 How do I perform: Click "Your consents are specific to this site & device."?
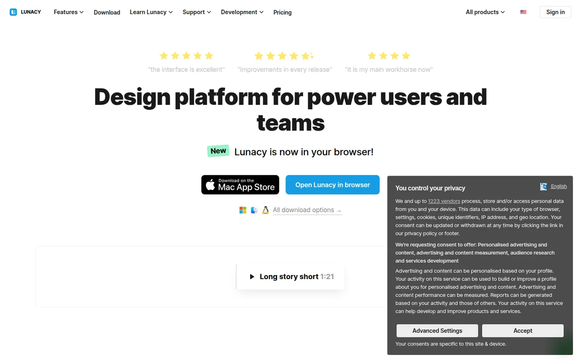[451, 344]
